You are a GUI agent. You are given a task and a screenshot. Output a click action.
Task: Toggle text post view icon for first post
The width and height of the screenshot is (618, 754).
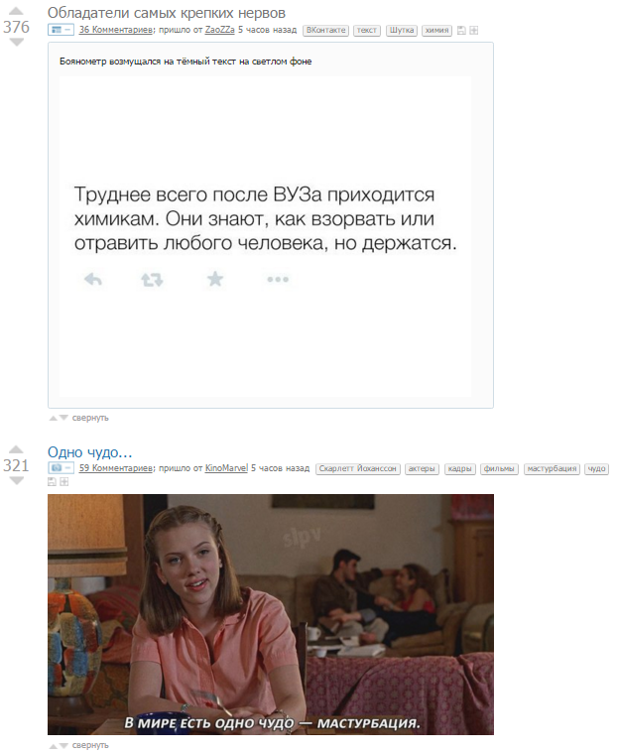point(62,30)
